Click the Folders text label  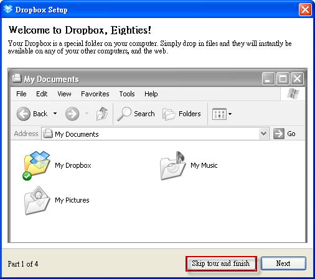(190, 114)
